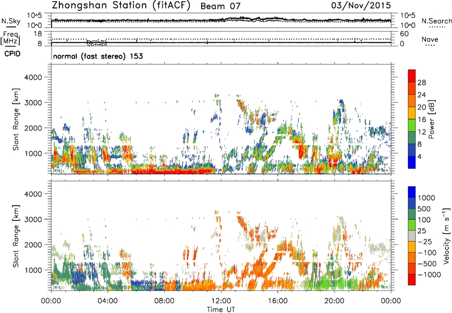Viewport: 452px width, 313px height.
Task: Click the blue top of velocity colorbar
Action: pyautogui.click(x=412, y=192)
